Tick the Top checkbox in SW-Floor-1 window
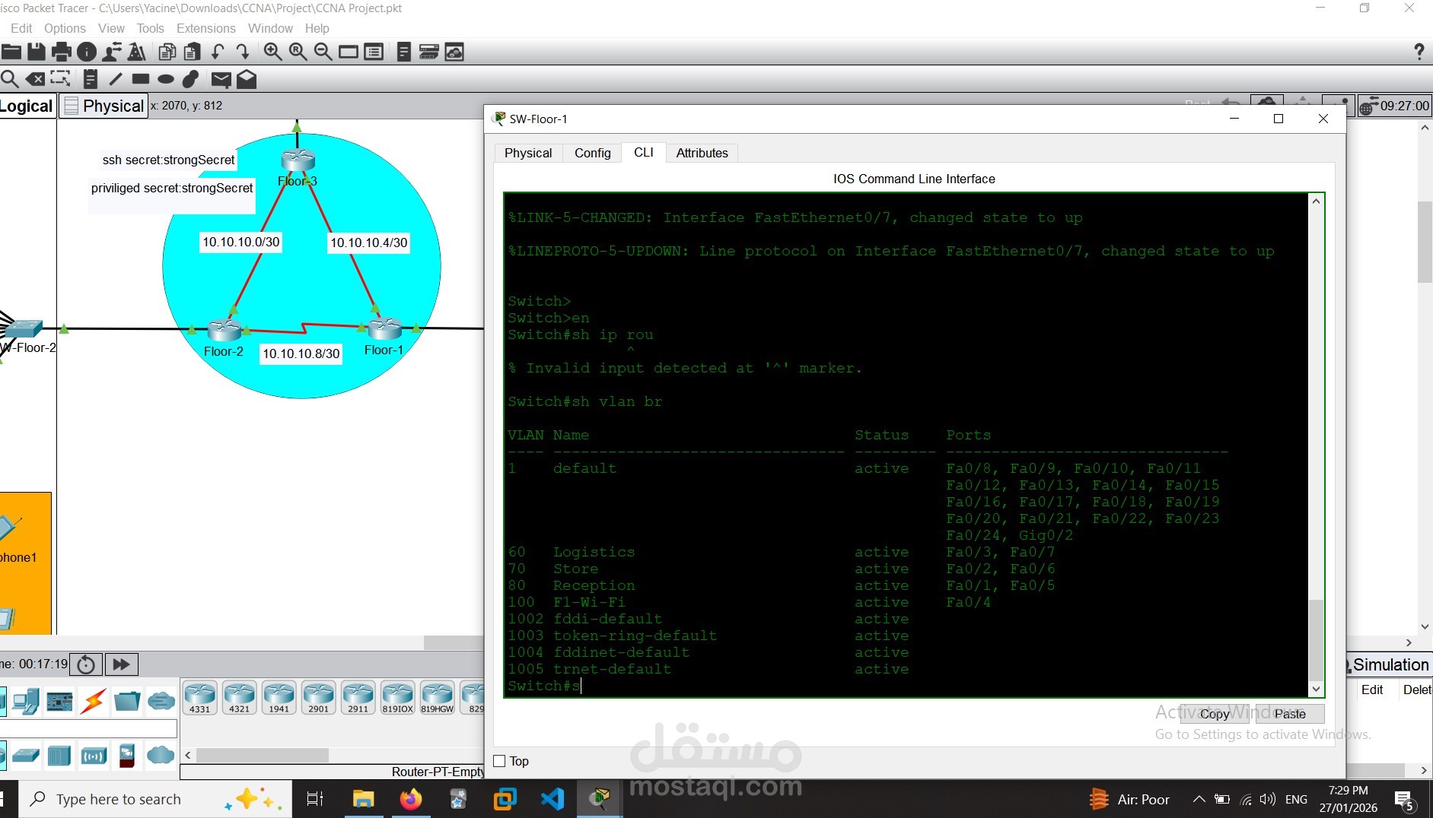Screen dimensions: 1433x818 500,761
